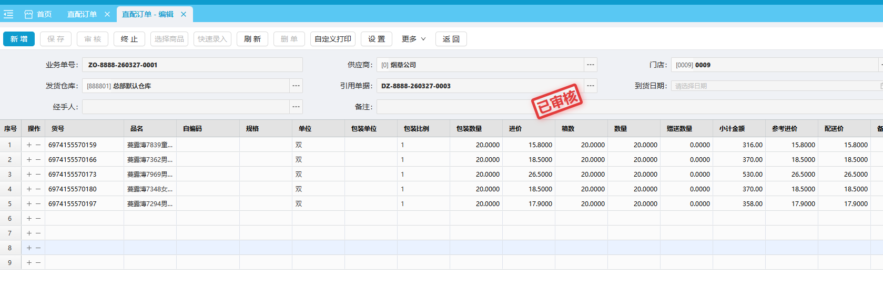The height and width of the screenshot is (286, 883).
Task: Close the 直配订单 - 编辑 tab
Action: pyautogui.click(x=184, y=14)
